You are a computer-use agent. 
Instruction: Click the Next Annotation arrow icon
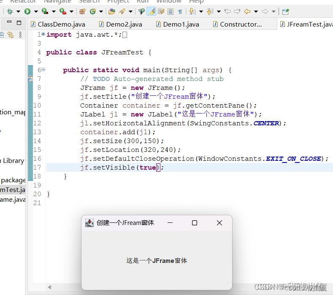coord(192,11)
